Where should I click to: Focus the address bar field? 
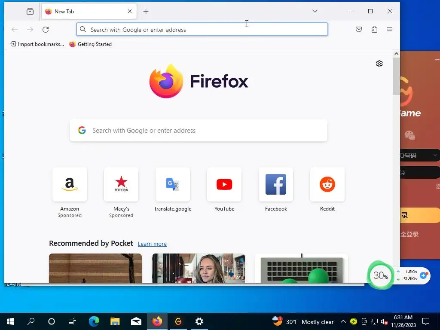coord(202,30)
